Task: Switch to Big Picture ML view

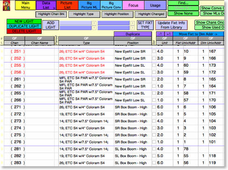Action: [x=89, y=5]
